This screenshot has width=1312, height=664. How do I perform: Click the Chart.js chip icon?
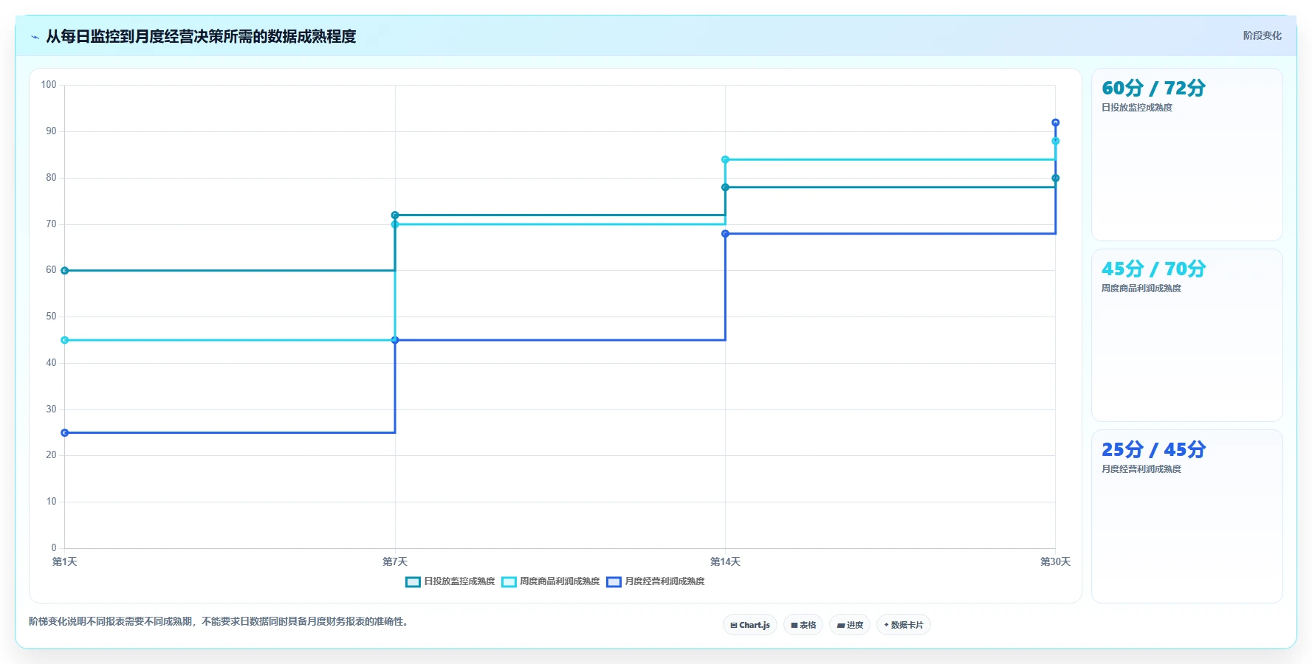(734, 625)
